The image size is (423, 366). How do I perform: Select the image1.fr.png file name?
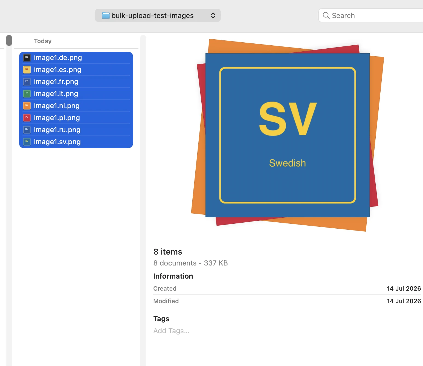tap(56, 82)
